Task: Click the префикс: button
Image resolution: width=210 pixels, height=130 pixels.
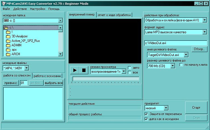Action: (x=11, y=83)
